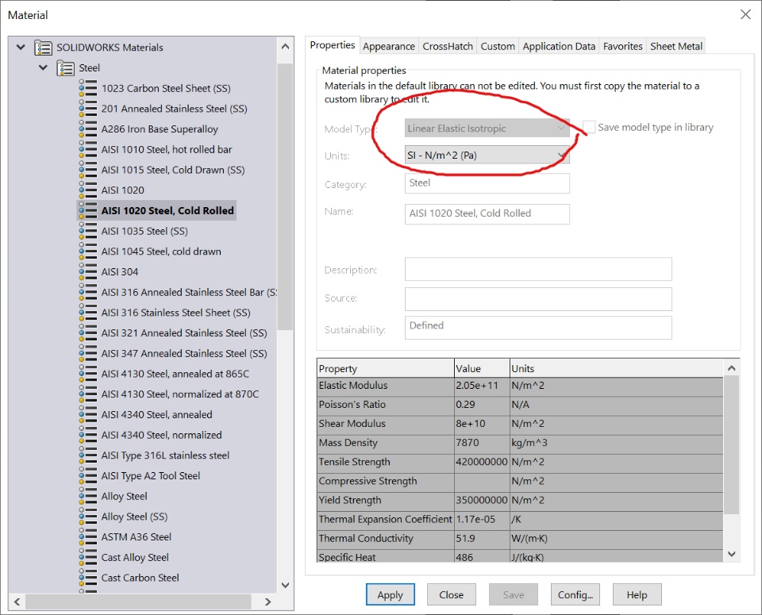Click the material icon beside AISI 4340 Steel, annealed
The height and width of the screenshot is (615, 762).
pyautogui.click(x=88, y=415)
